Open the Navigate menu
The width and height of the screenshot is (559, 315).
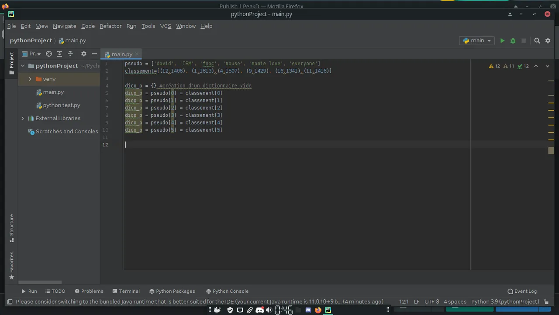point(65,26)
